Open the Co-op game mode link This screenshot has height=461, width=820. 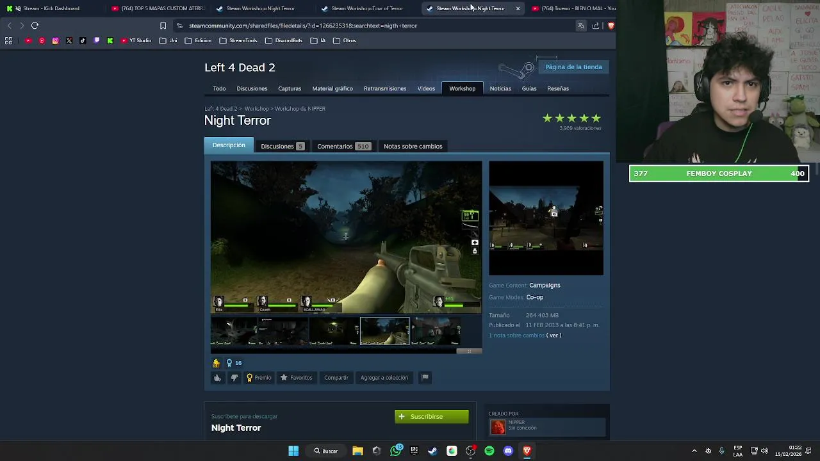coord(534,297)
